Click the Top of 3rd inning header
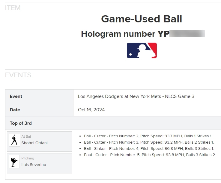The width and height of the screenshot is (221, 183). (21, 123)
